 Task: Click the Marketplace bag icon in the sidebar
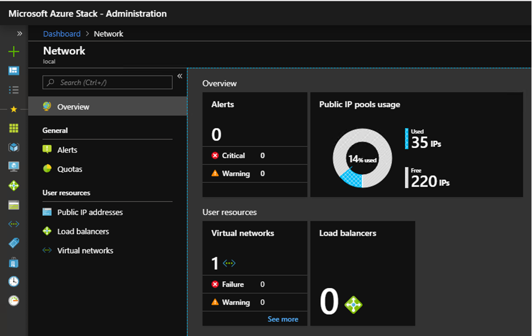(x=14, y=262)
